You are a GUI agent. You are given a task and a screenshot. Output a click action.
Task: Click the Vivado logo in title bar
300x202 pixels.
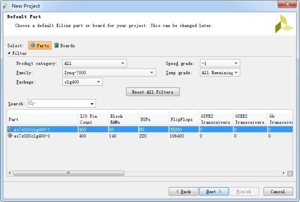click(x=5, y=6)
